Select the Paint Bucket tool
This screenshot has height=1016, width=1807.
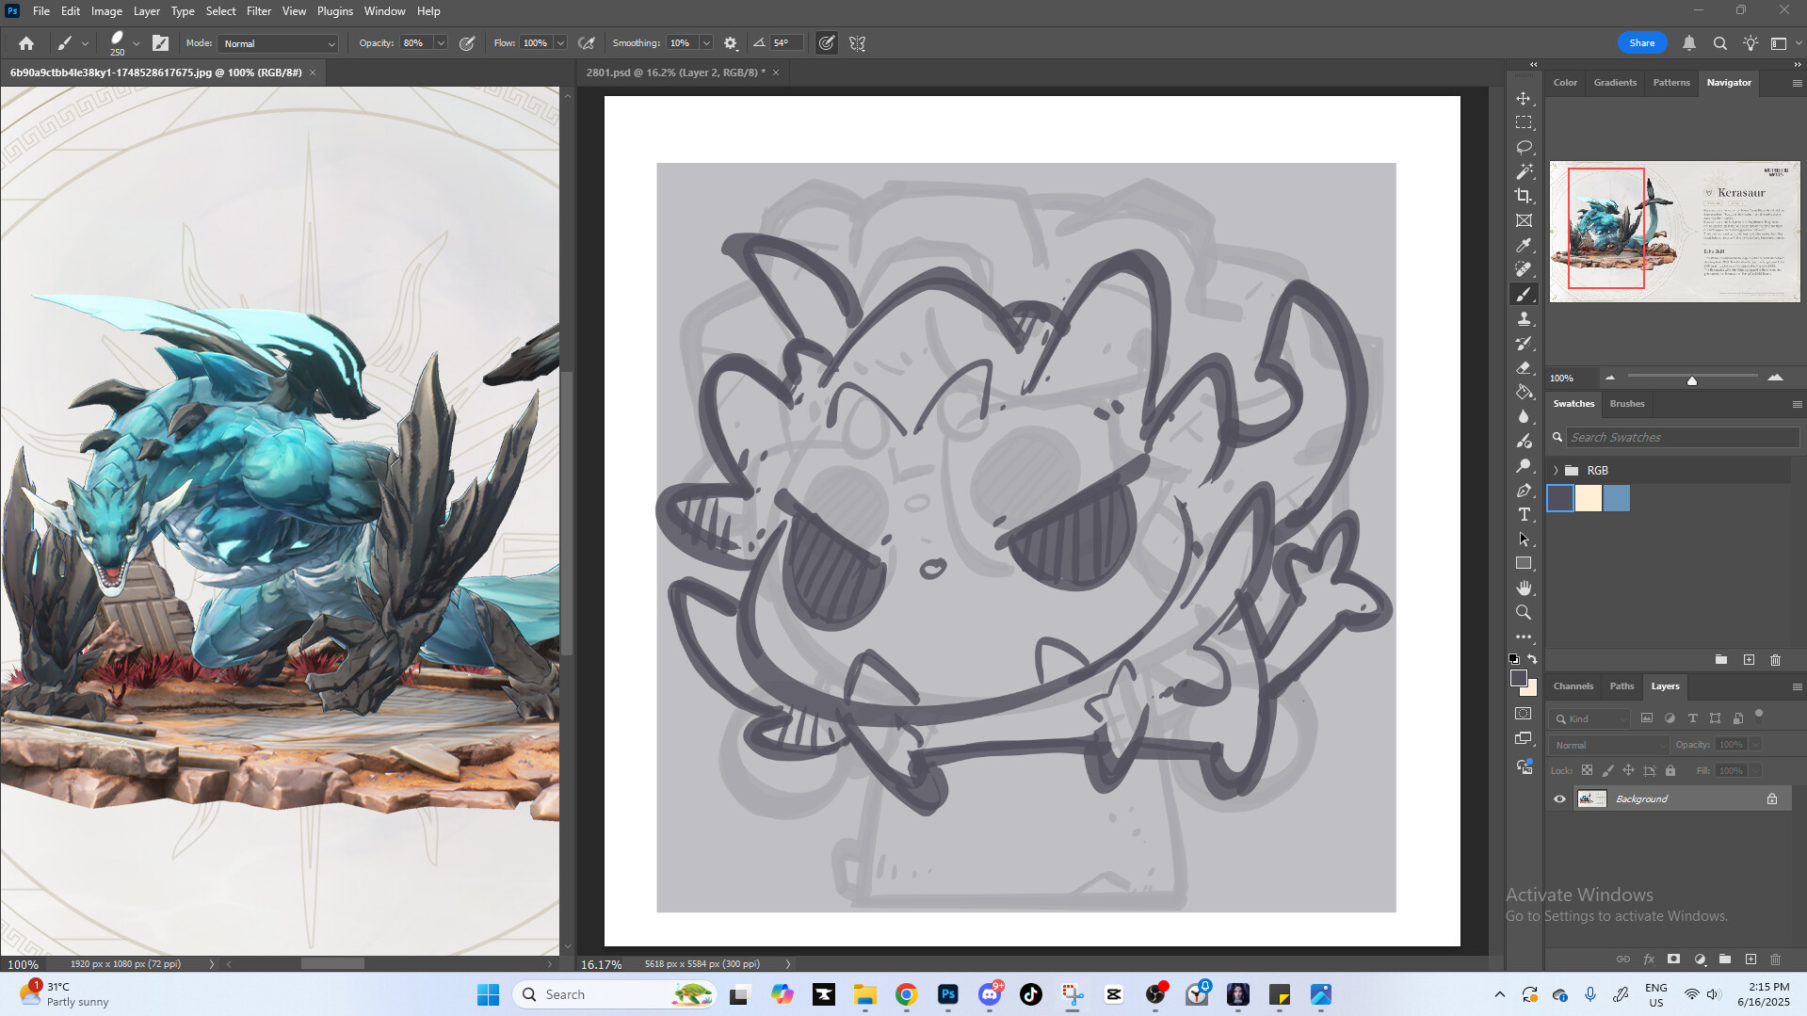pyautogui.click(x=1524, y=393)
